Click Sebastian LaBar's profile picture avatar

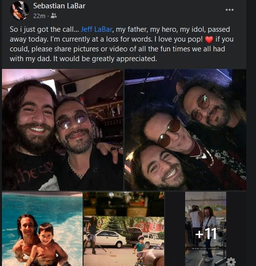[x=19, y=10]
